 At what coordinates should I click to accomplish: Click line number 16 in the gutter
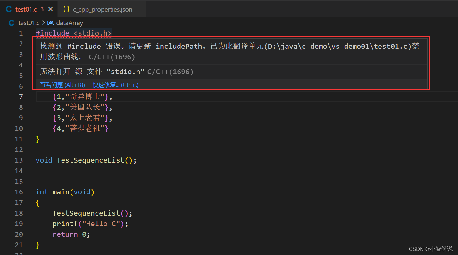click(x=19, y=192)
